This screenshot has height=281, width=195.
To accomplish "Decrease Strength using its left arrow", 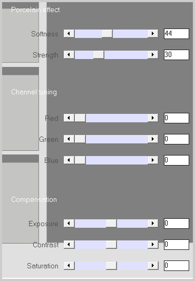I will click(69, 55).
